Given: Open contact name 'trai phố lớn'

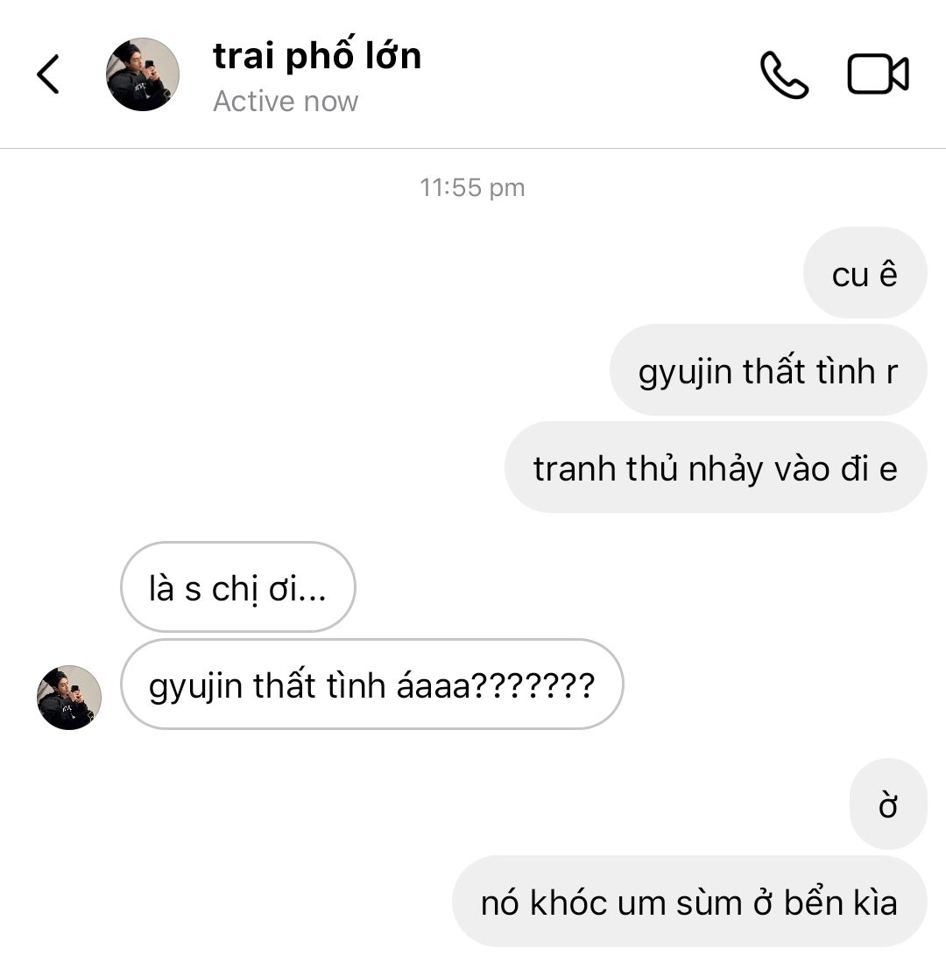Looking at the screenshot, I should tap(317, 55).
